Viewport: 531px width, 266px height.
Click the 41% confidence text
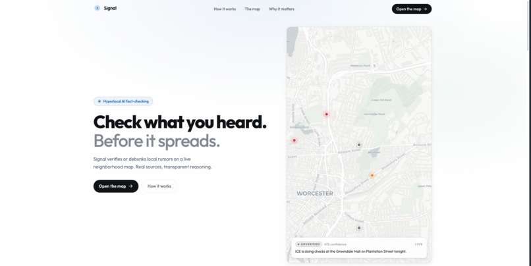coord(335,244)
